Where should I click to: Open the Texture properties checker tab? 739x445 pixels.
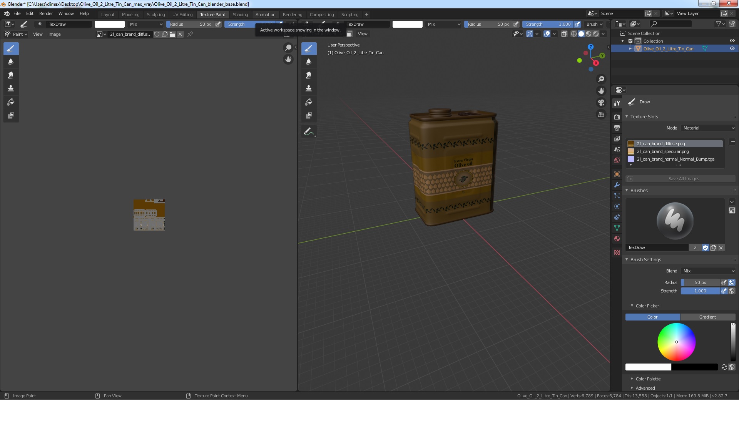617,252
